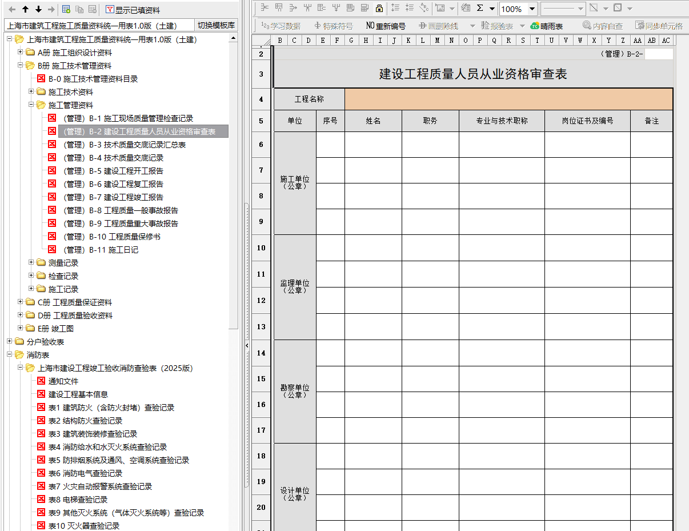Image resolution: width=689 pixels, height=531 pixels.
Task: Open 表1 建筑防火（含防火封堵）查验记录
Action: pos(111,408)
